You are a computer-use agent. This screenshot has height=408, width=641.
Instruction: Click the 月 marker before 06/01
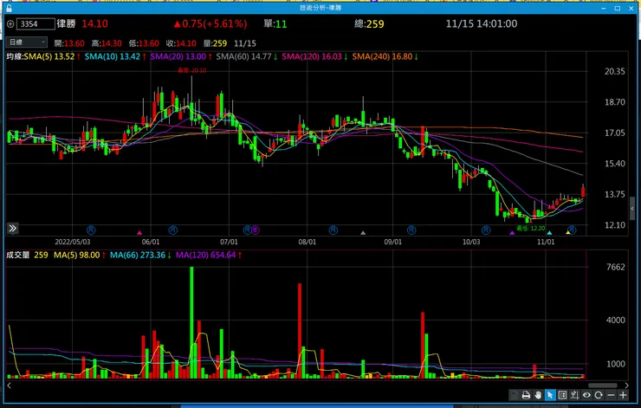pos(91,230)
